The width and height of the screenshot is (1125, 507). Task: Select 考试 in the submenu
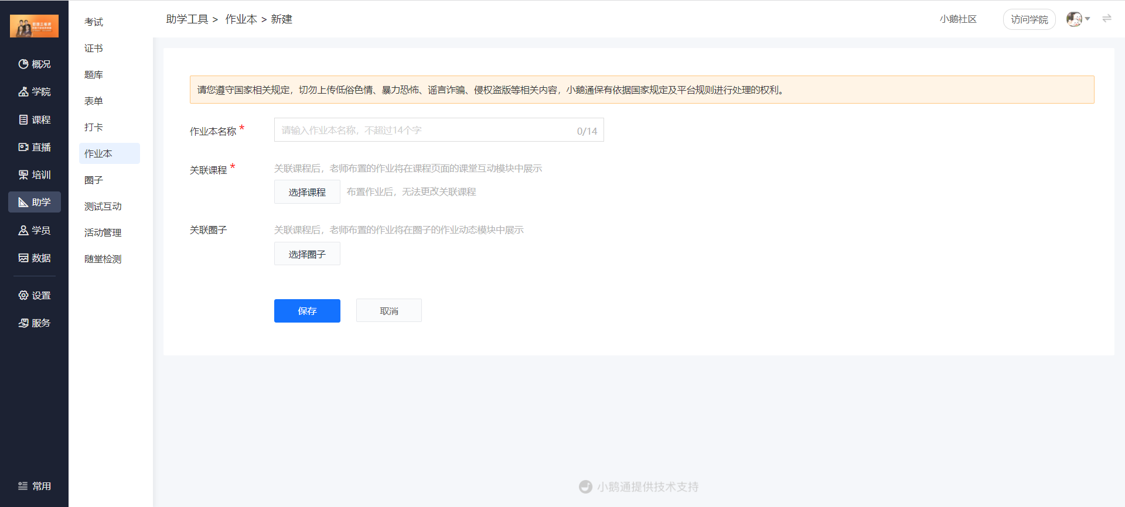click(x=94, y=22)
